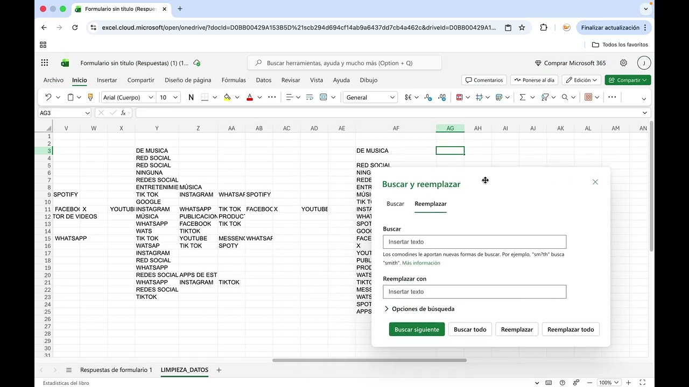This screenshot has width=689, height=387.
Task: Add a new sheet with plus icon
Action: point(219,370)
